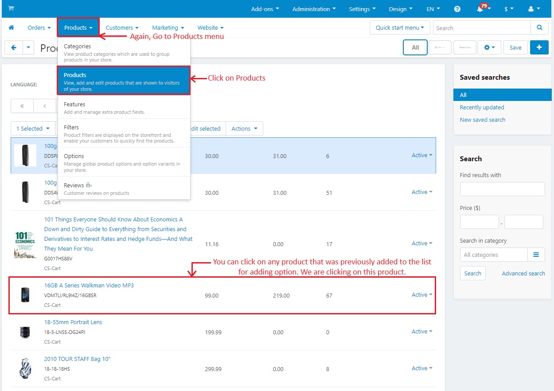Open 18-55mm Portrait Lens product link
This screenshot has width=554, height=391.
coord(73,322)
